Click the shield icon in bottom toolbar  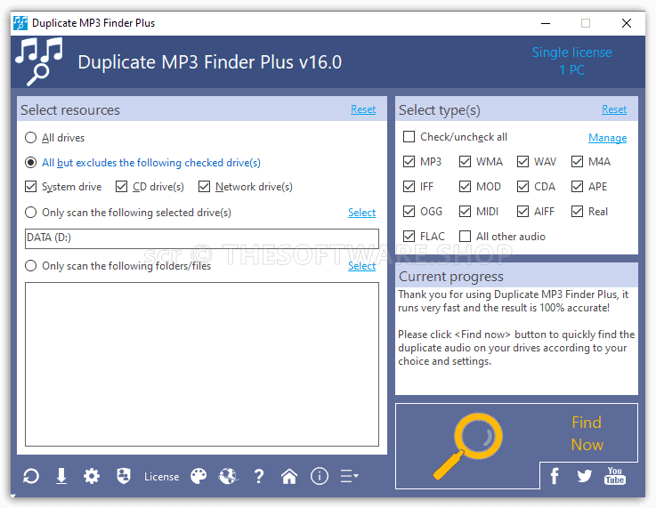click(124, 476)
